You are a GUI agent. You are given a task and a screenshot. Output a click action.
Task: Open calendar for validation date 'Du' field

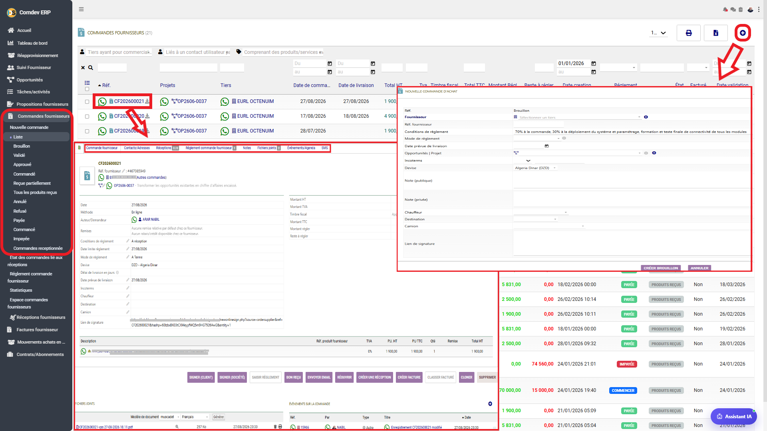click(749, 63)
